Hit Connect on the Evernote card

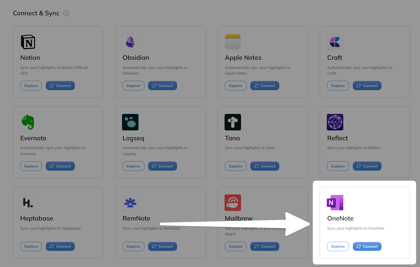tap(60, 166)
